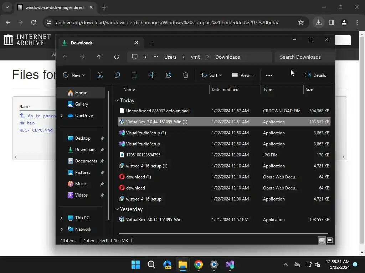
Task: Click the Copy icon in Explorer toolbar
Action: 117,75
